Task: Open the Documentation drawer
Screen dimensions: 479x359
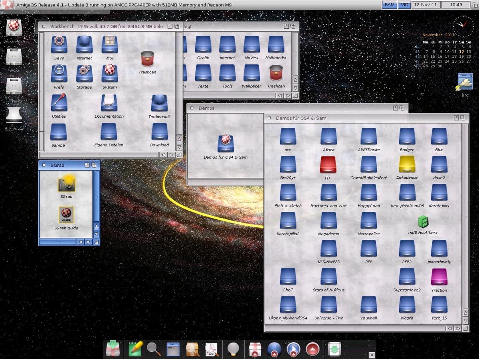Action: pos(109,103)
